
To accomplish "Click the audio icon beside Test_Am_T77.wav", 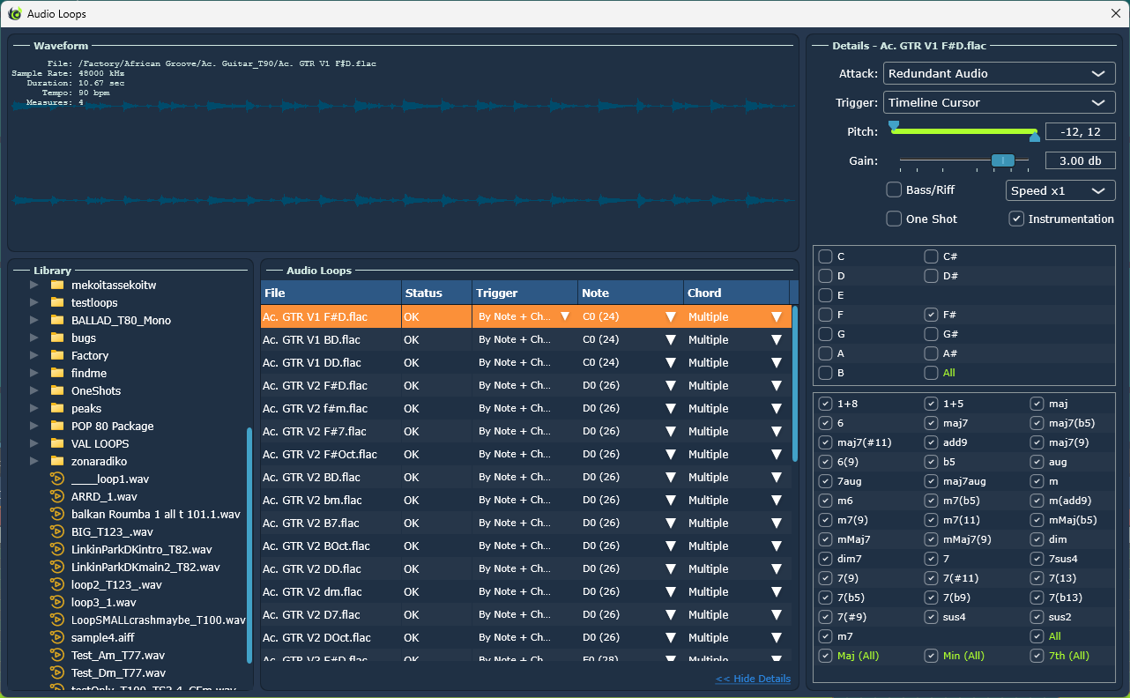I will (57, 655).
